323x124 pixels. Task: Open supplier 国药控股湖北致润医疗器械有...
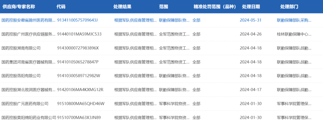[28, 89]
